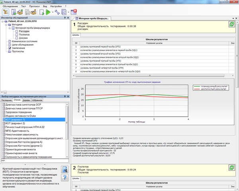This screenshot has width=239, height=191.
Task: Open the document tab list dropdown arrow
Action: point(233,18)
